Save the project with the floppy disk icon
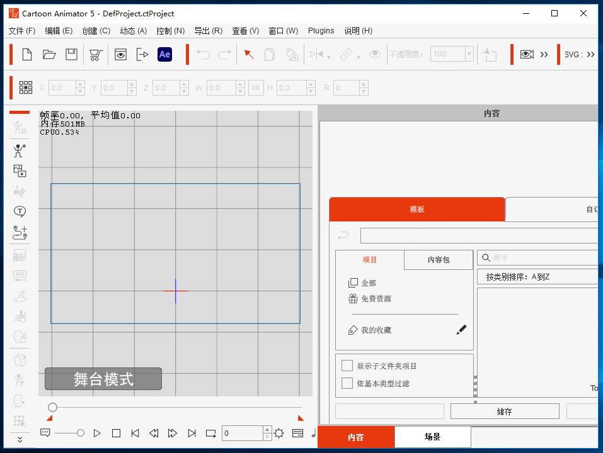This screenshot has width=603, height=453. [x=71, y=55]
